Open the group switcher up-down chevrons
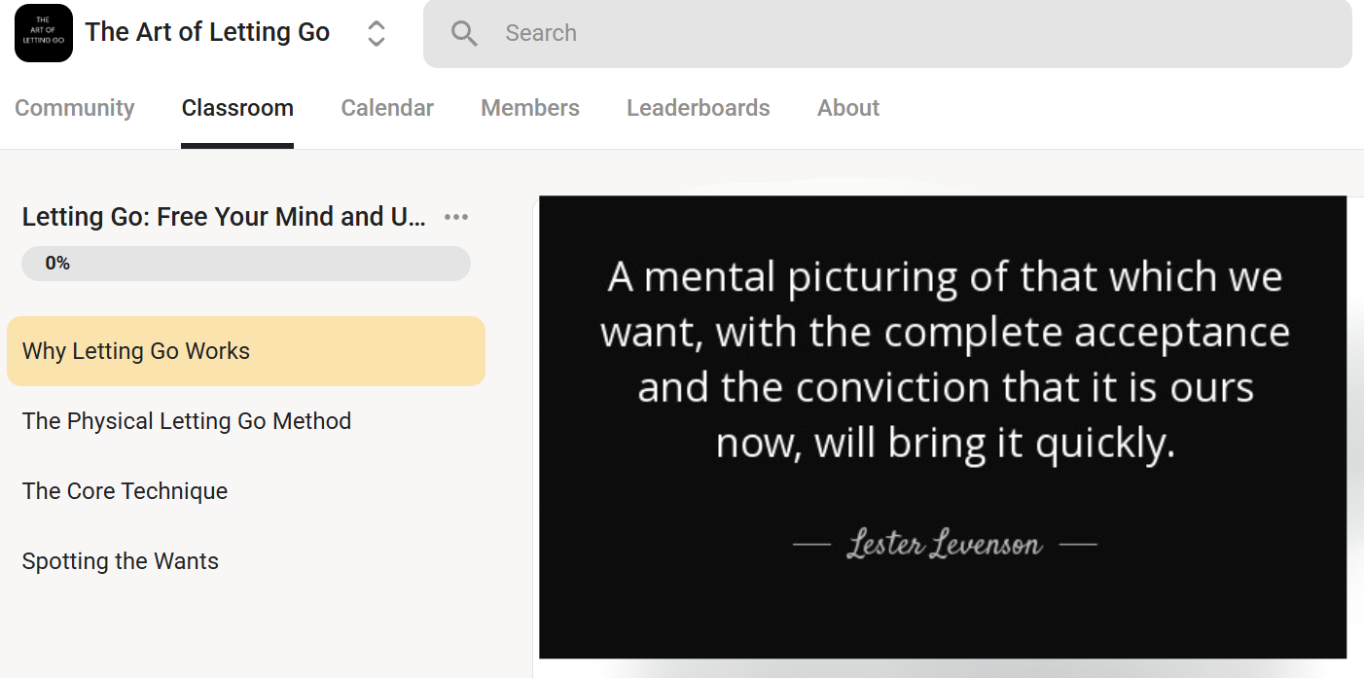 [x=377, y=33]
